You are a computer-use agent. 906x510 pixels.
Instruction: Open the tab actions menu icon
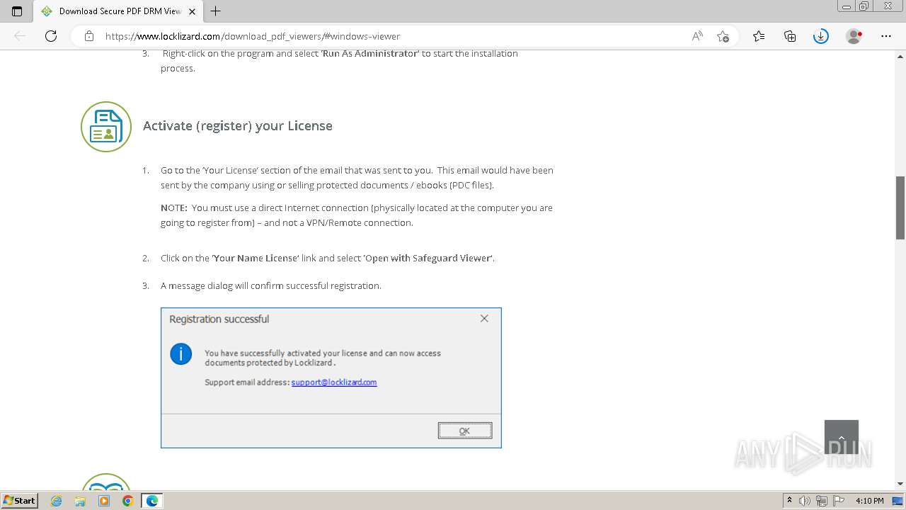pos(17,11)
